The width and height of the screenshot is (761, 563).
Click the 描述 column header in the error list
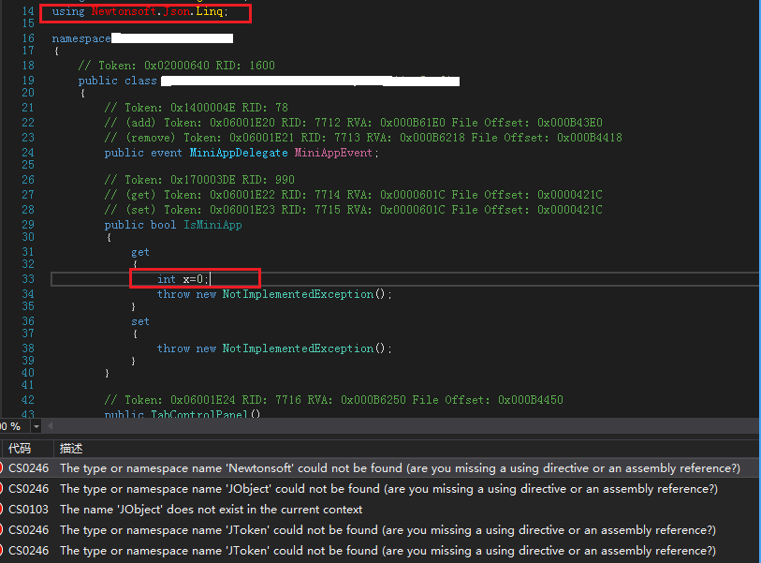pyautogui.click(x=70, y=448)
